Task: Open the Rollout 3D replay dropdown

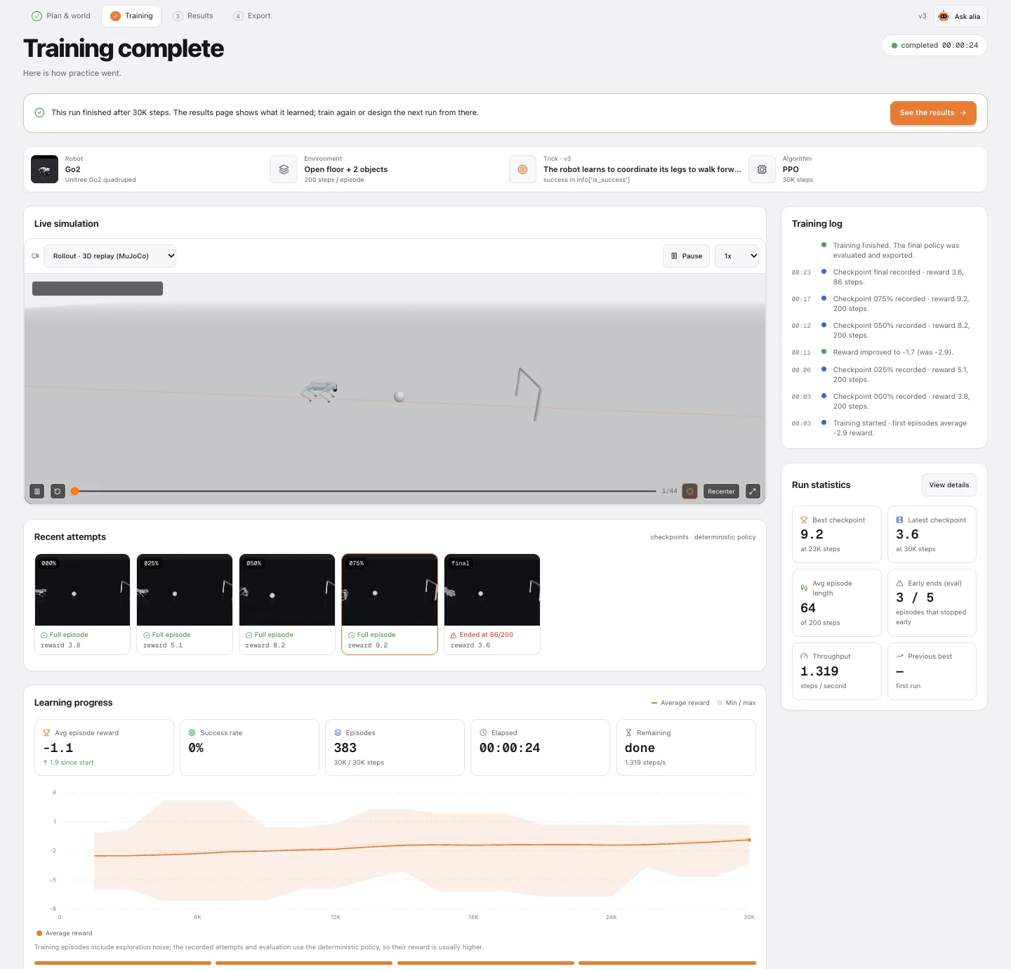Action: [x=110, y=256]
